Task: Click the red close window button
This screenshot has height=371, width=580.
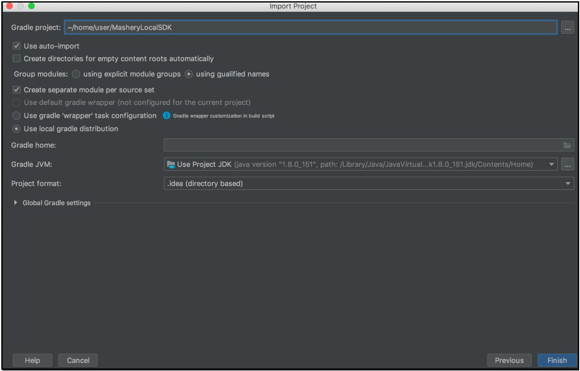Action: [x=9, y=6]
